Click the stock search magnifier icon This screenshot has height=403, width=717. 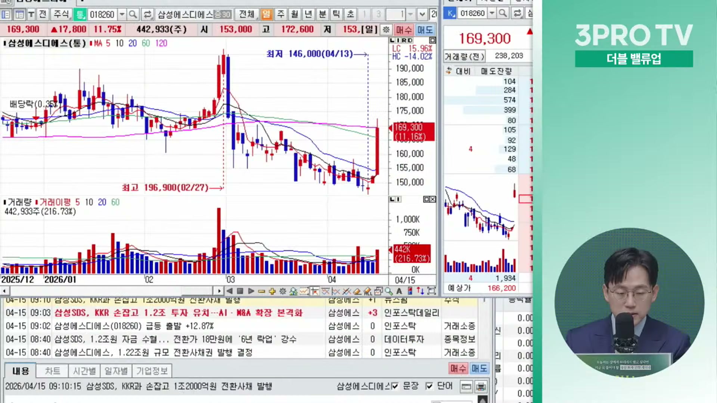tap(133, 15)
